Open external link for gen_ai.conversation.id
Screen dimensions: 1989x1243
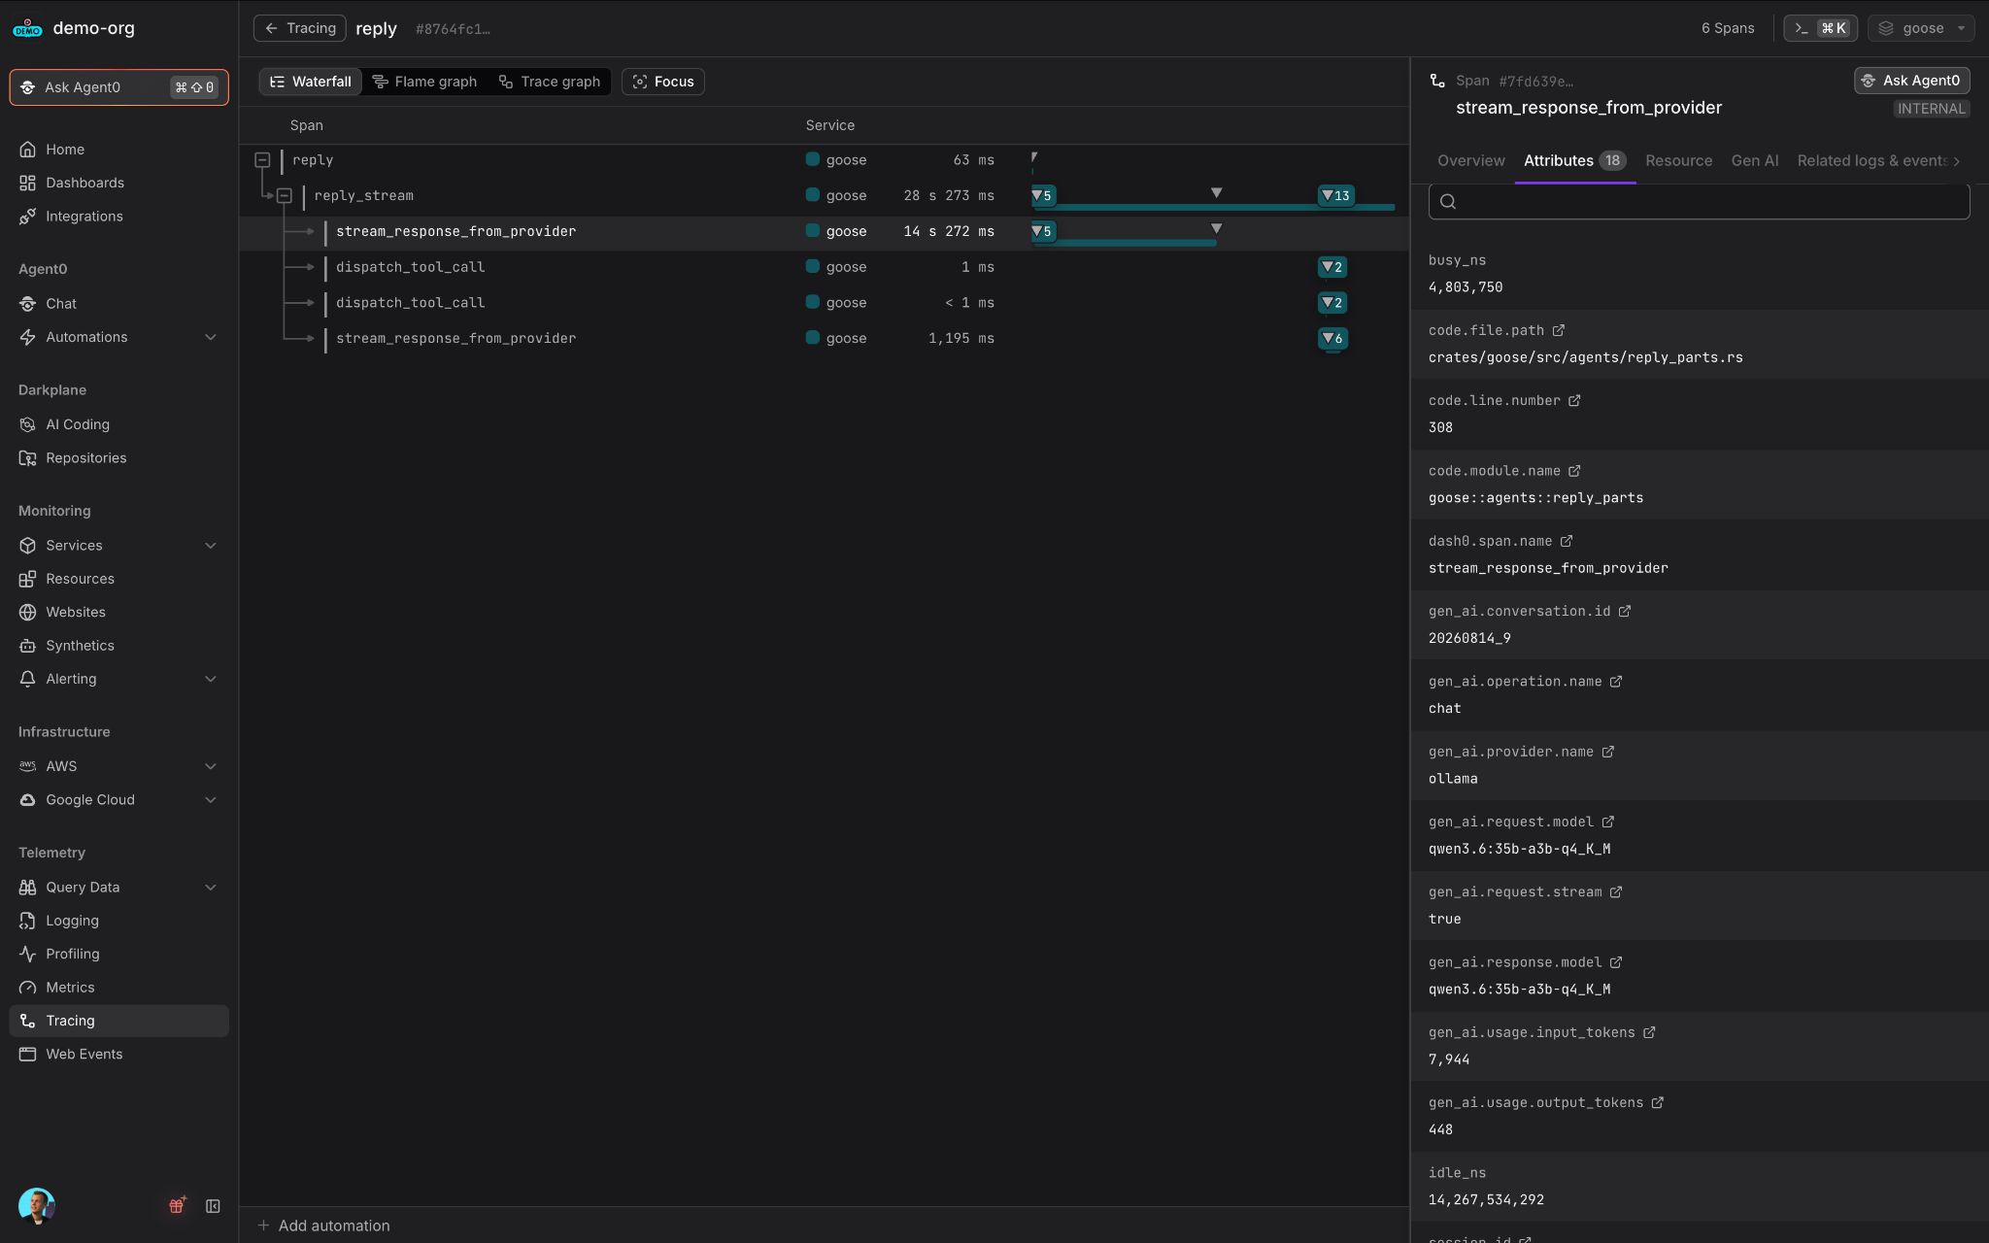coord(1625,611)
